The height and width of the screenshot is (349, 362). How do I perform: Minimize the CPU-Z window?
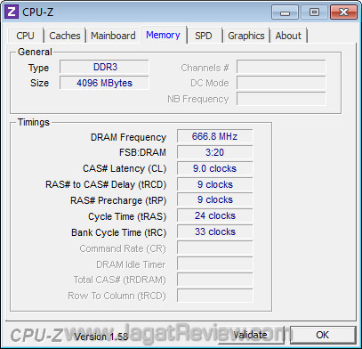pos(285,12)
